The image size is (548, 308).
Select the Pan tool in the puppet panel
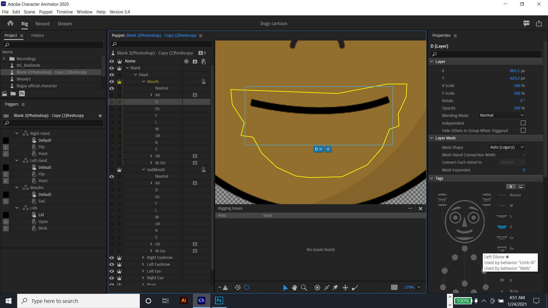pos(295,287)
